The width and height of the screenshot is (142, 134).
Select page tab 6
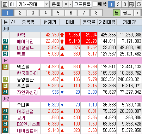[x=71, y=13]
